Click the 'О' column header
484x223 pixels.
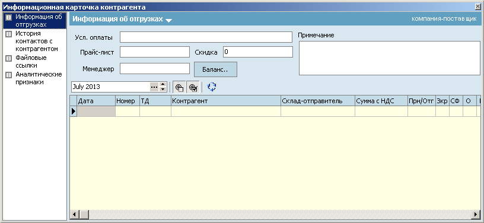tap(470, 101)
